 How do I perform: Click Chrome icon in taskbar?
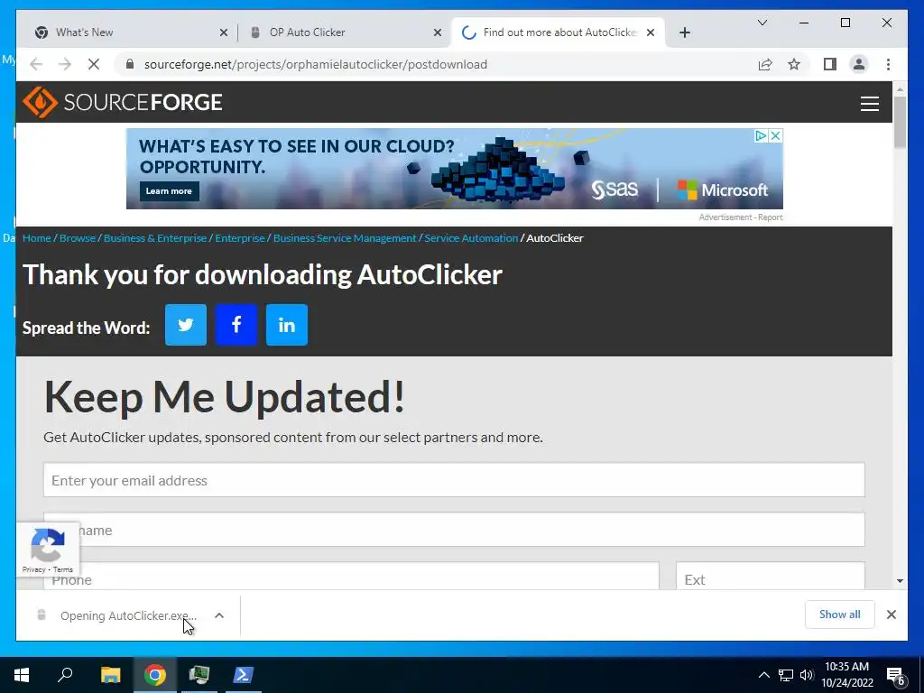pyautogui.click(x=155, y=675)
